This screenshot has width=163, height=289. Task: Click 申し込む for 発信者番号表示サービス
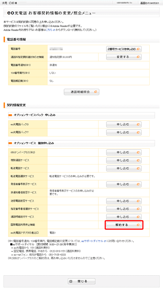click(124, 184)
